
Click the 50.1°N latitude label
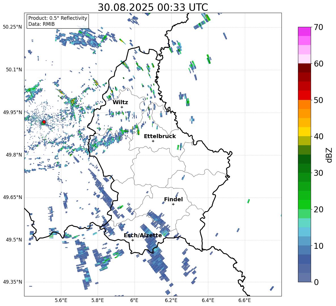point(14,70)
